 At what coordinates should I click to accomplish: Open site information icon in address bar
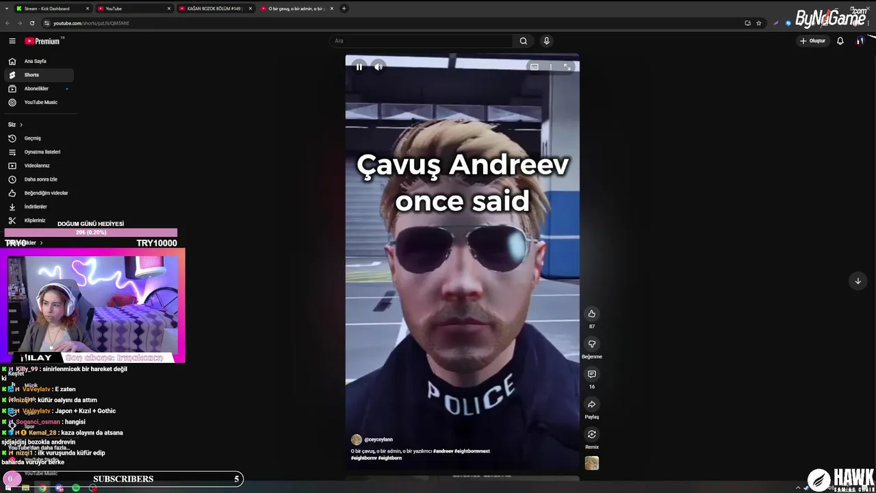pyautogui.click(x=47, y=23)
